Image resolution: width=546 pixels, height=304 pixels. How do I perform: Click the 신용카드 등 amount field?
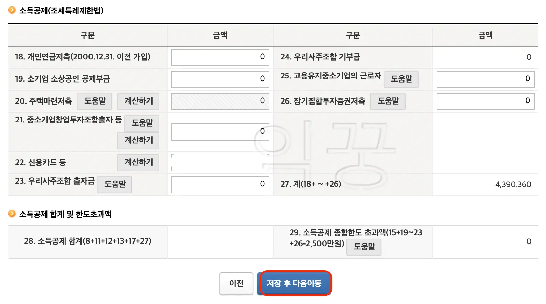[x=220, y=162]
